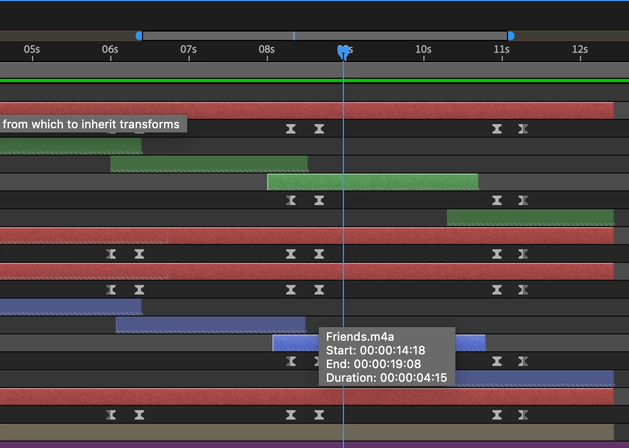Click the 'End: 00:00:19:08' tooltip line
The width and height of the screenshot is (629, 448).
click(x=373, y=364)
